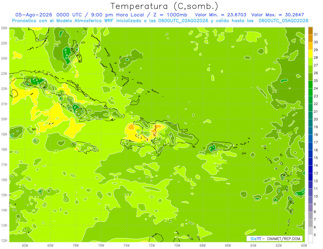Click the longitude axis label '80W'

tap(50, 246)
